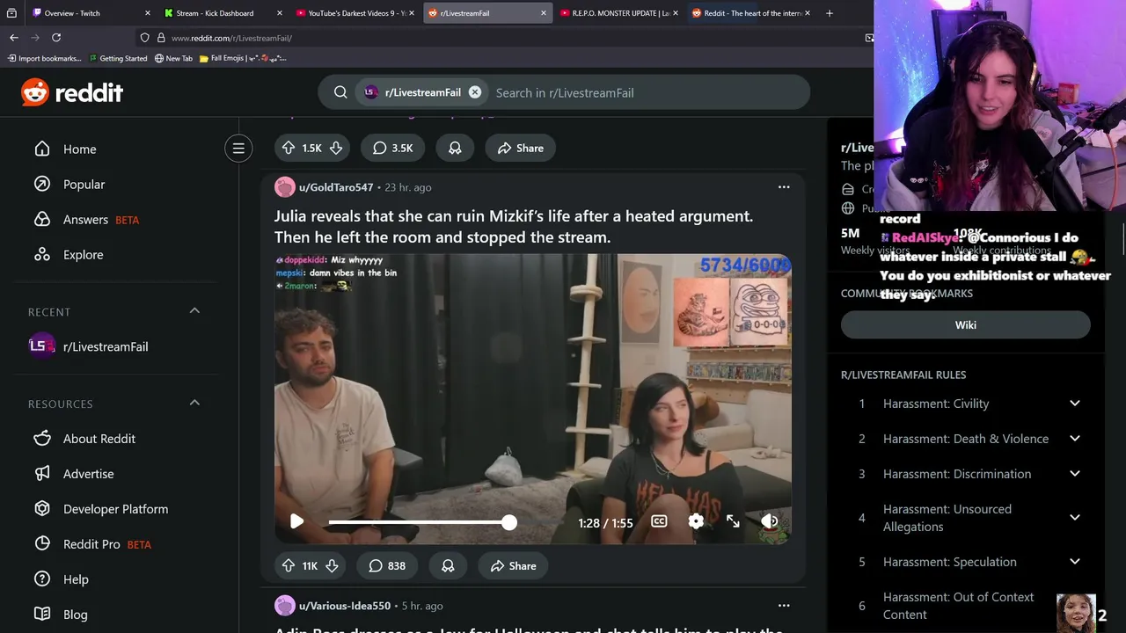
Task: Open options menu for GoldTaro547's post
Action: (784, 187)
